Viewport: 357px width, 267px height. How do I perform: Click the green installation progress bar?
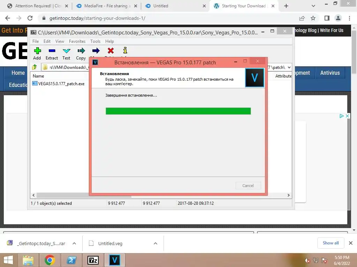click(178, 111)
